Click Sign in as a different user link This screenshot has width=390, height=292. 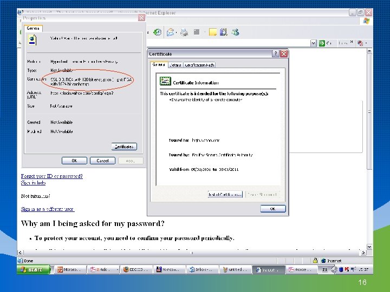48,209
